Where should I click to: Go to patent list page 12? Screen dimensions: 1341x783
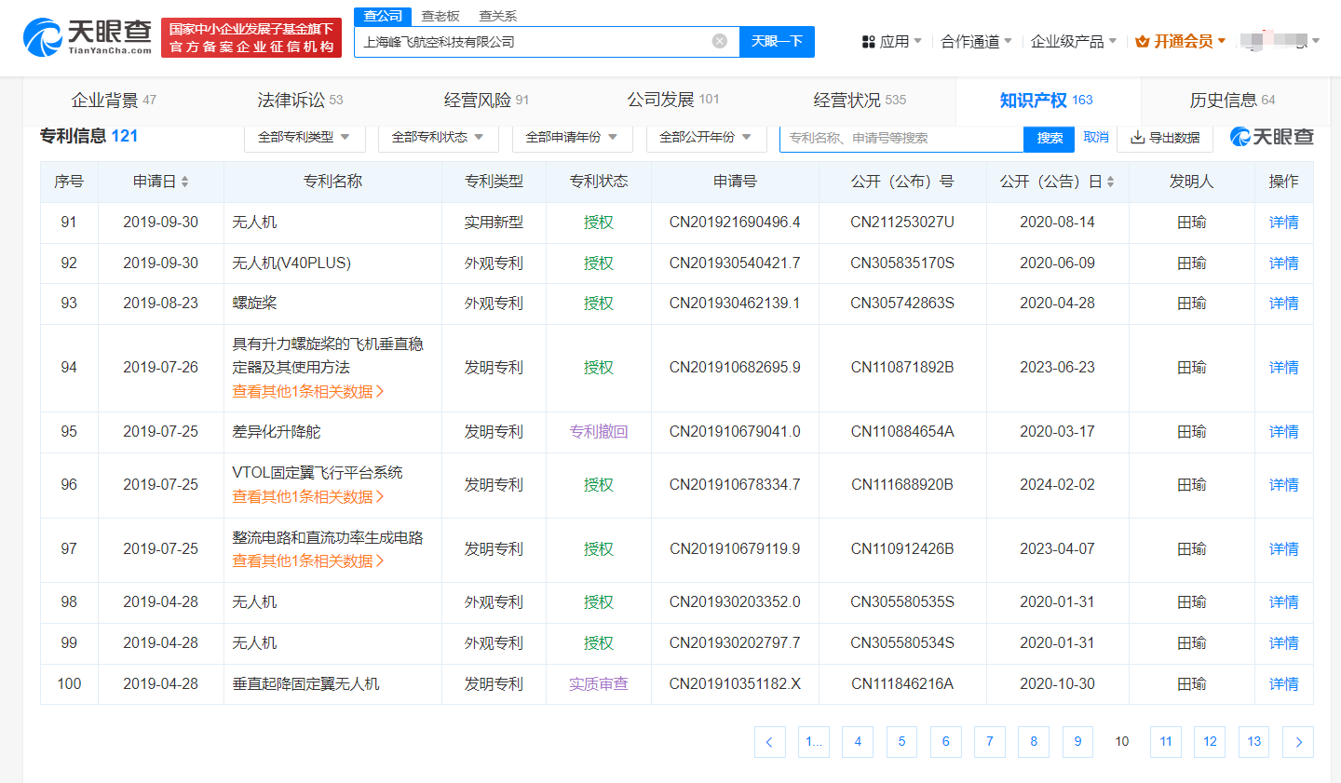[1210, 742]
